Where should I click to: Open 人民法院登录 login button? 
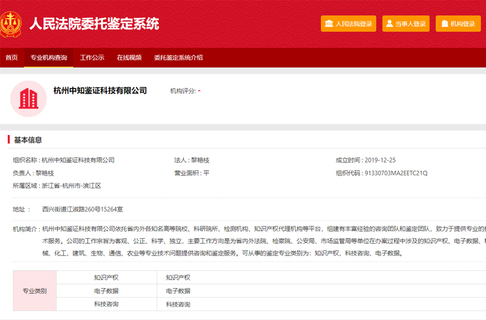[x=348, y=24]
